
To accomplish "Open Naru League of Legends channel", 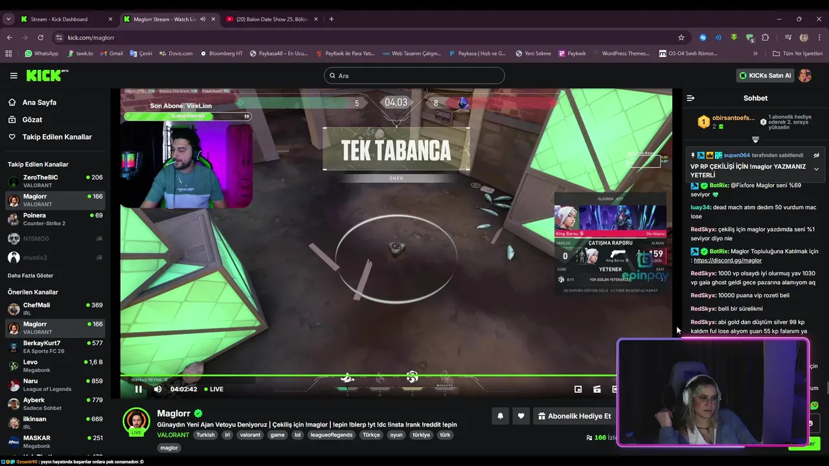I will (54, 384).
